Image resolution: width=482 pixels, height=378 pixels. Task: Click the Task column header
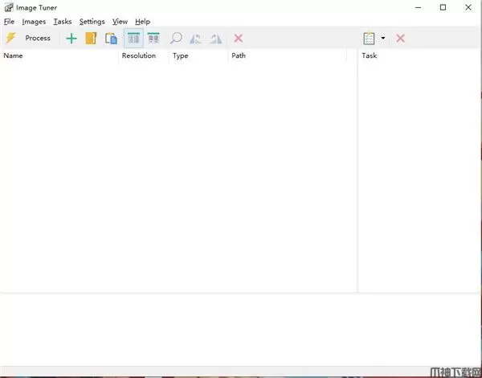point(420,55)
